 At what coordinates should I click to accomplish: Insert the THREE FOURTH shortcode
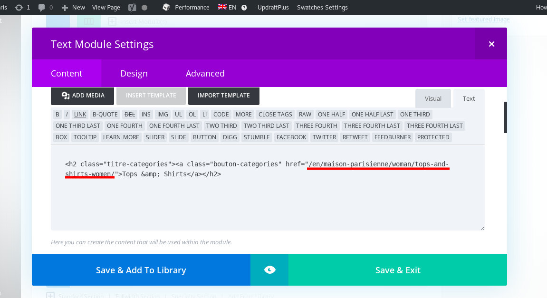pyautogui.click(x=317, y=126)
